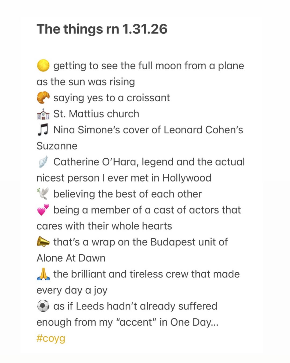This screenshot has width=290, height=363.
Task: Tap the soccer ball emoji
Action: 43,306
